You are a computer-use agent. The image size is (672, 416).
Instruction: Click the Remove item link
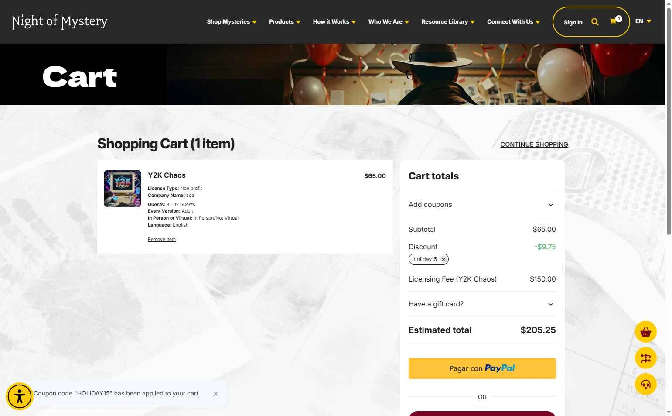click(162, 239)
